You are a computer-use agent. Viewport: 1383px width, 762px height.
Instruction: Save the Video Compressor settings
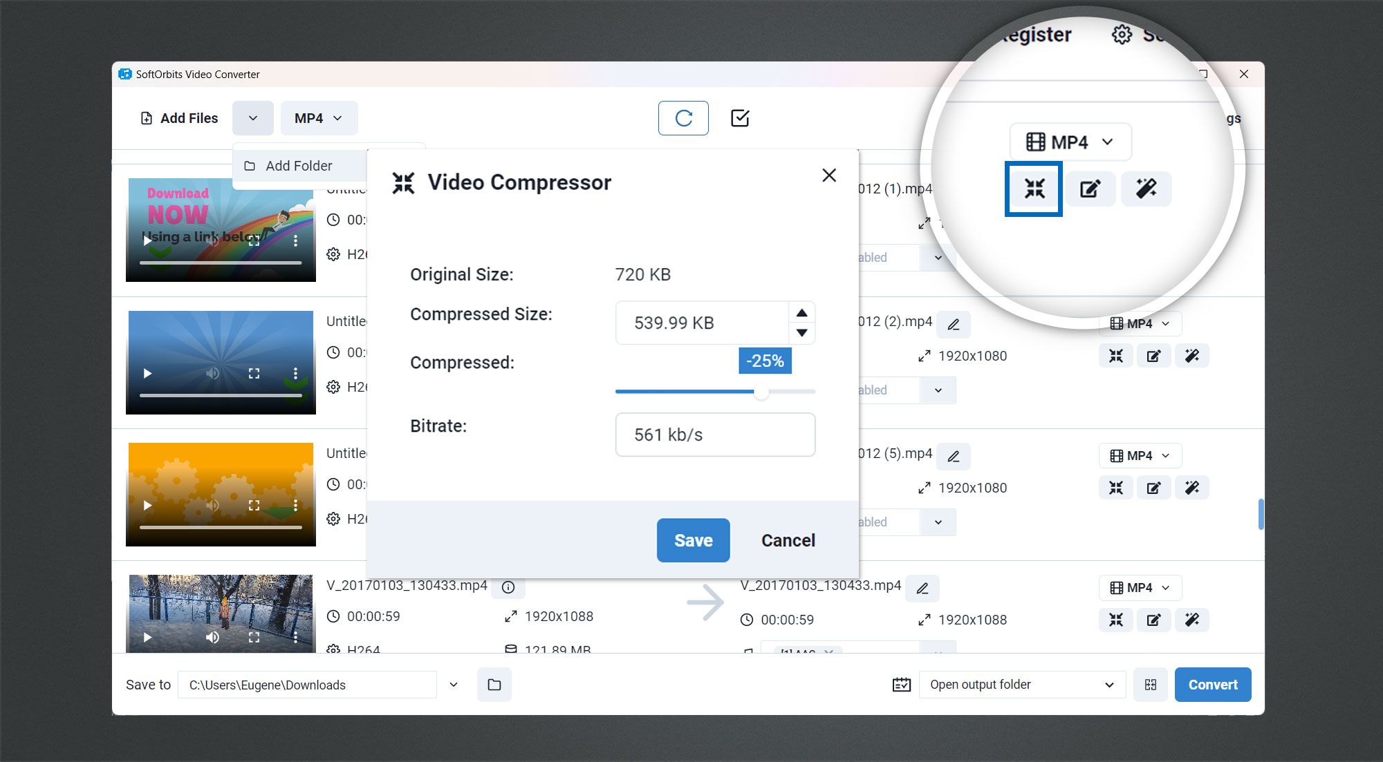tap(693, 540)
